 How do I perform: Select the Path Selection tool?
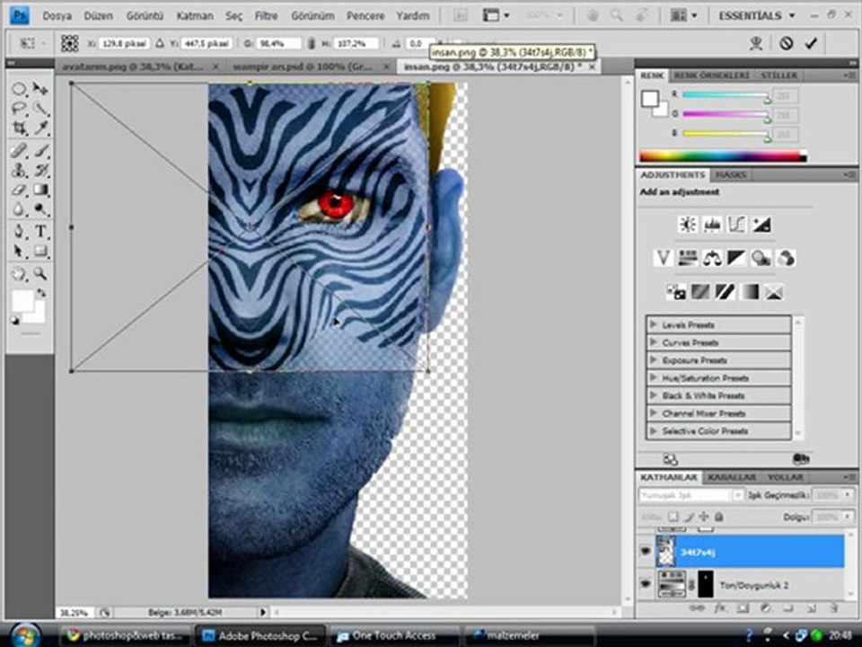coord(19,252)
